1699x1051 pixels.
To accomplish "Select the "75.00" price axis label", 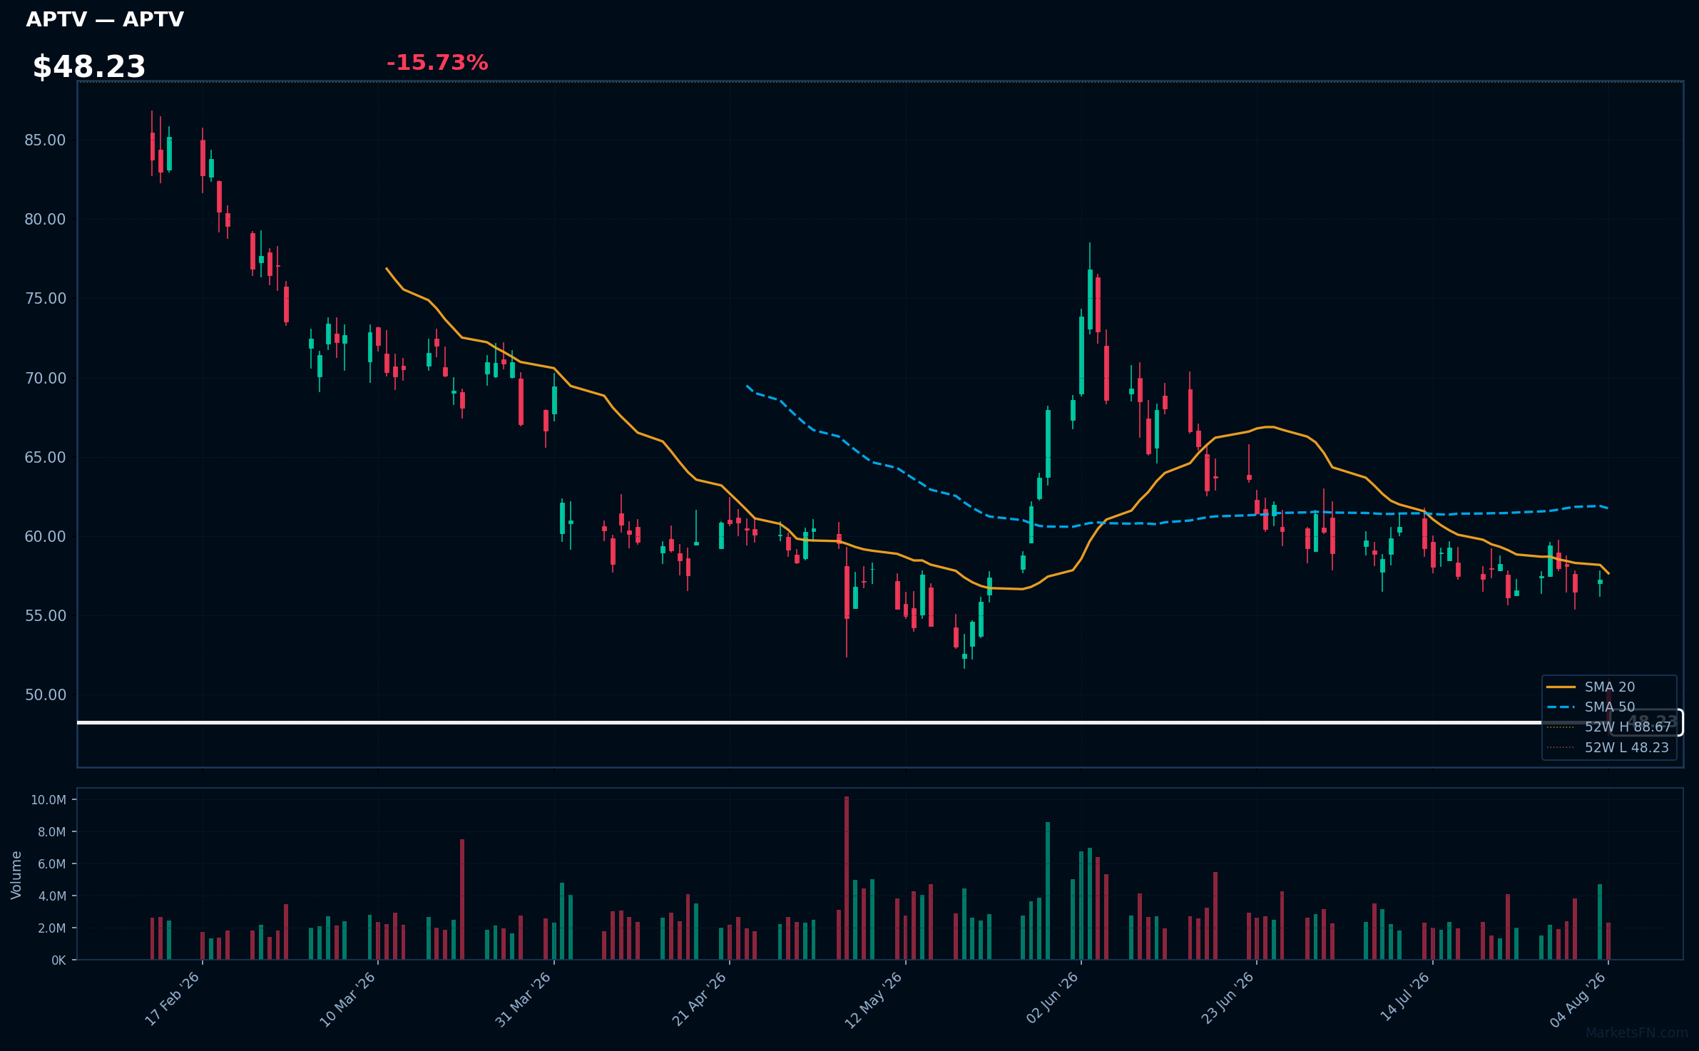I will [x=45, y=299].
